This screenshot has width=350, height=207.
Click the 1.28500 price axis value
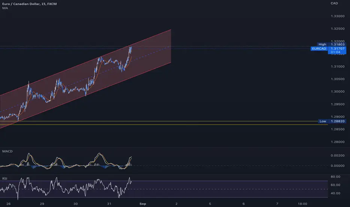coord(338,129)
